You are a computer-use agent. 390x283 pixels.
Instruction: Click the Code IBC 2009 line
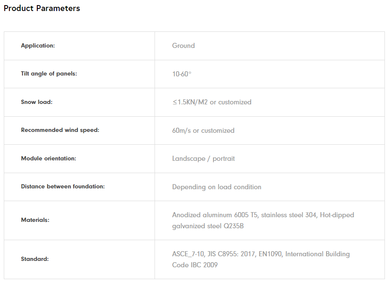click(x=195, y=265)
